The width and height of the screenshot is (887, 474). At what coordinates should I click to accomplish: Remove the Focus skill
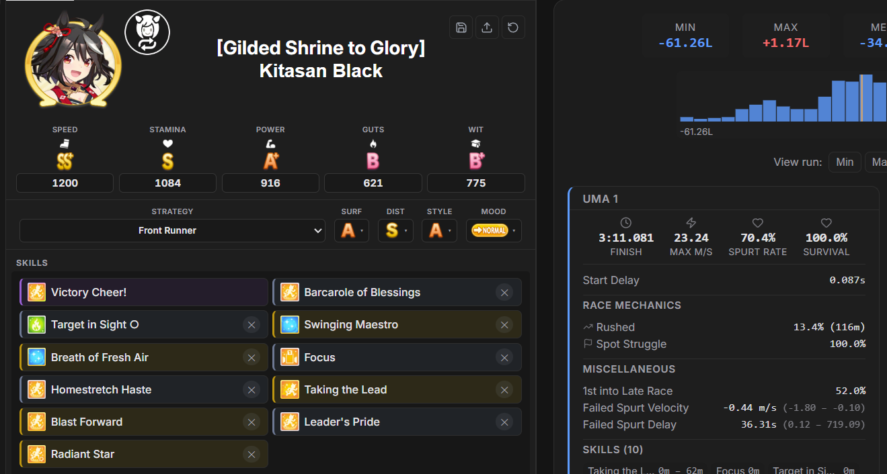pos(504,357)
